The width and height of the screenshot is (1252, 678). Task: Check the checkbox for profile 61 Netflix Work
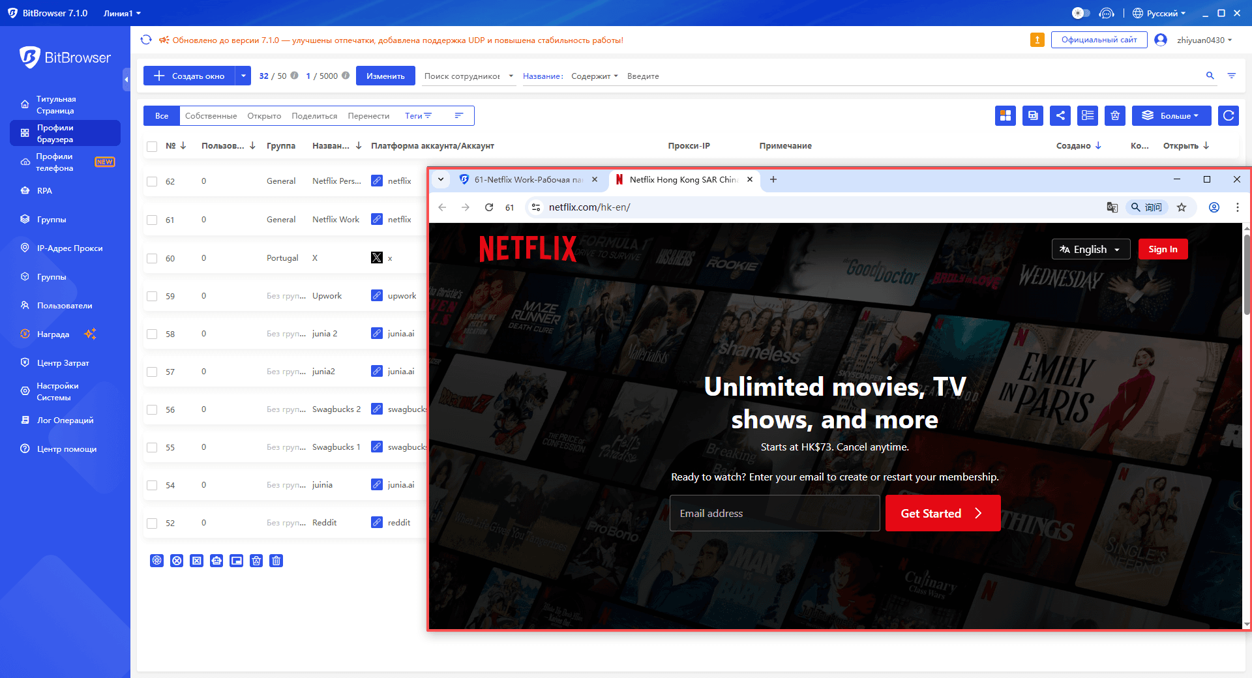point(151,220)
